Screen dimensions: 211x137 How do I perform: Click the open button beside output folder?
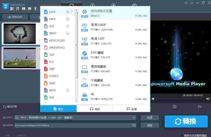[150, 125]
